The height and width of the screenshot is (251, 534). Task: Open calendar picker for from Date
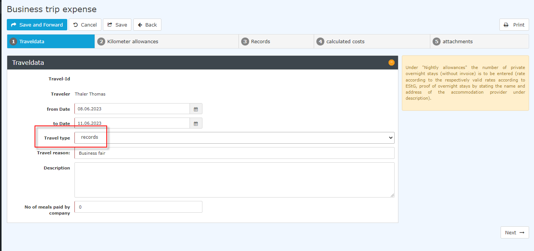(196, 109)
